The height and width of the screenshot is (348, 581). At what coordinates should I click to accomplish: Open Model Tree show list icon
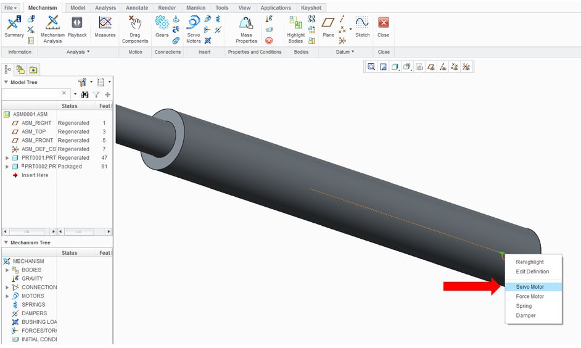tap(101, 82)
